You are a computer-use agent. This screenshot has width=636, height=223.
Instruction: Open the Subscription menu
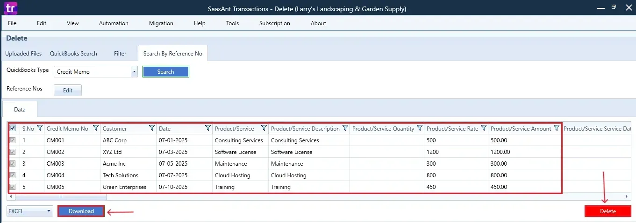click(x=274, y=23)
